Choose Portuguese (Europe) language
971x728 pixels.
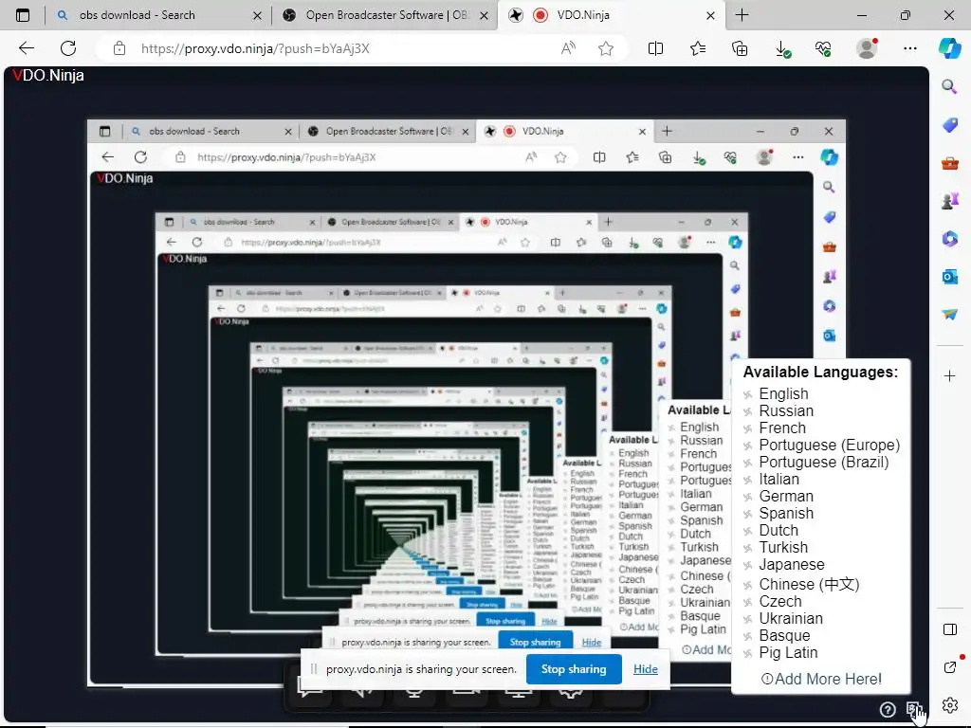829,446
